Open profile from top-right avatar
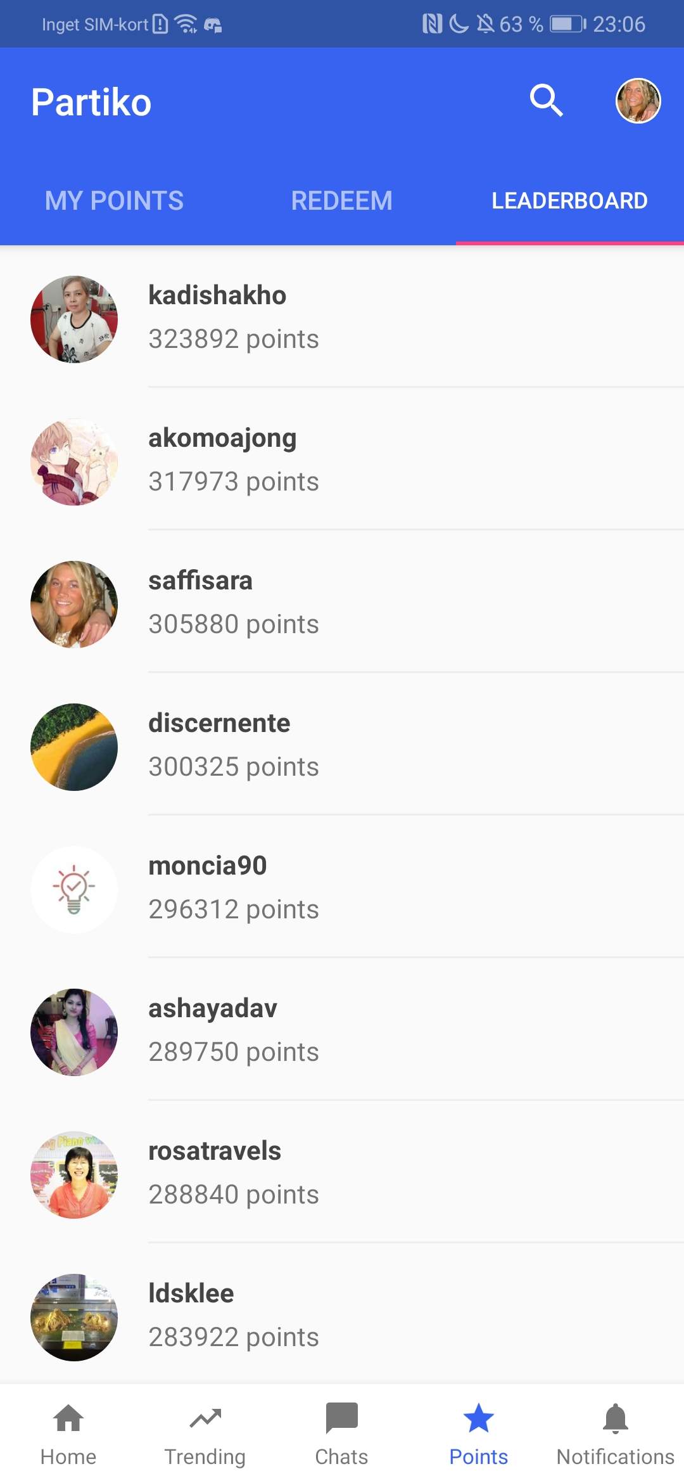 tap(638, 101)
